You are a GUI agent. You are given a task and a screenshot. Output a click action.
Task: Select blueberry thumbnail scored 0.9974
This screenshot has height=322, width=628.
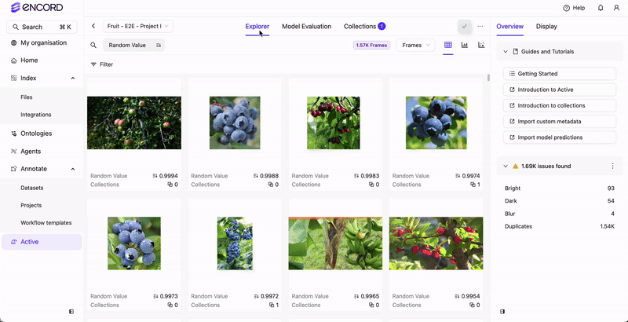[x=436, y=123]
